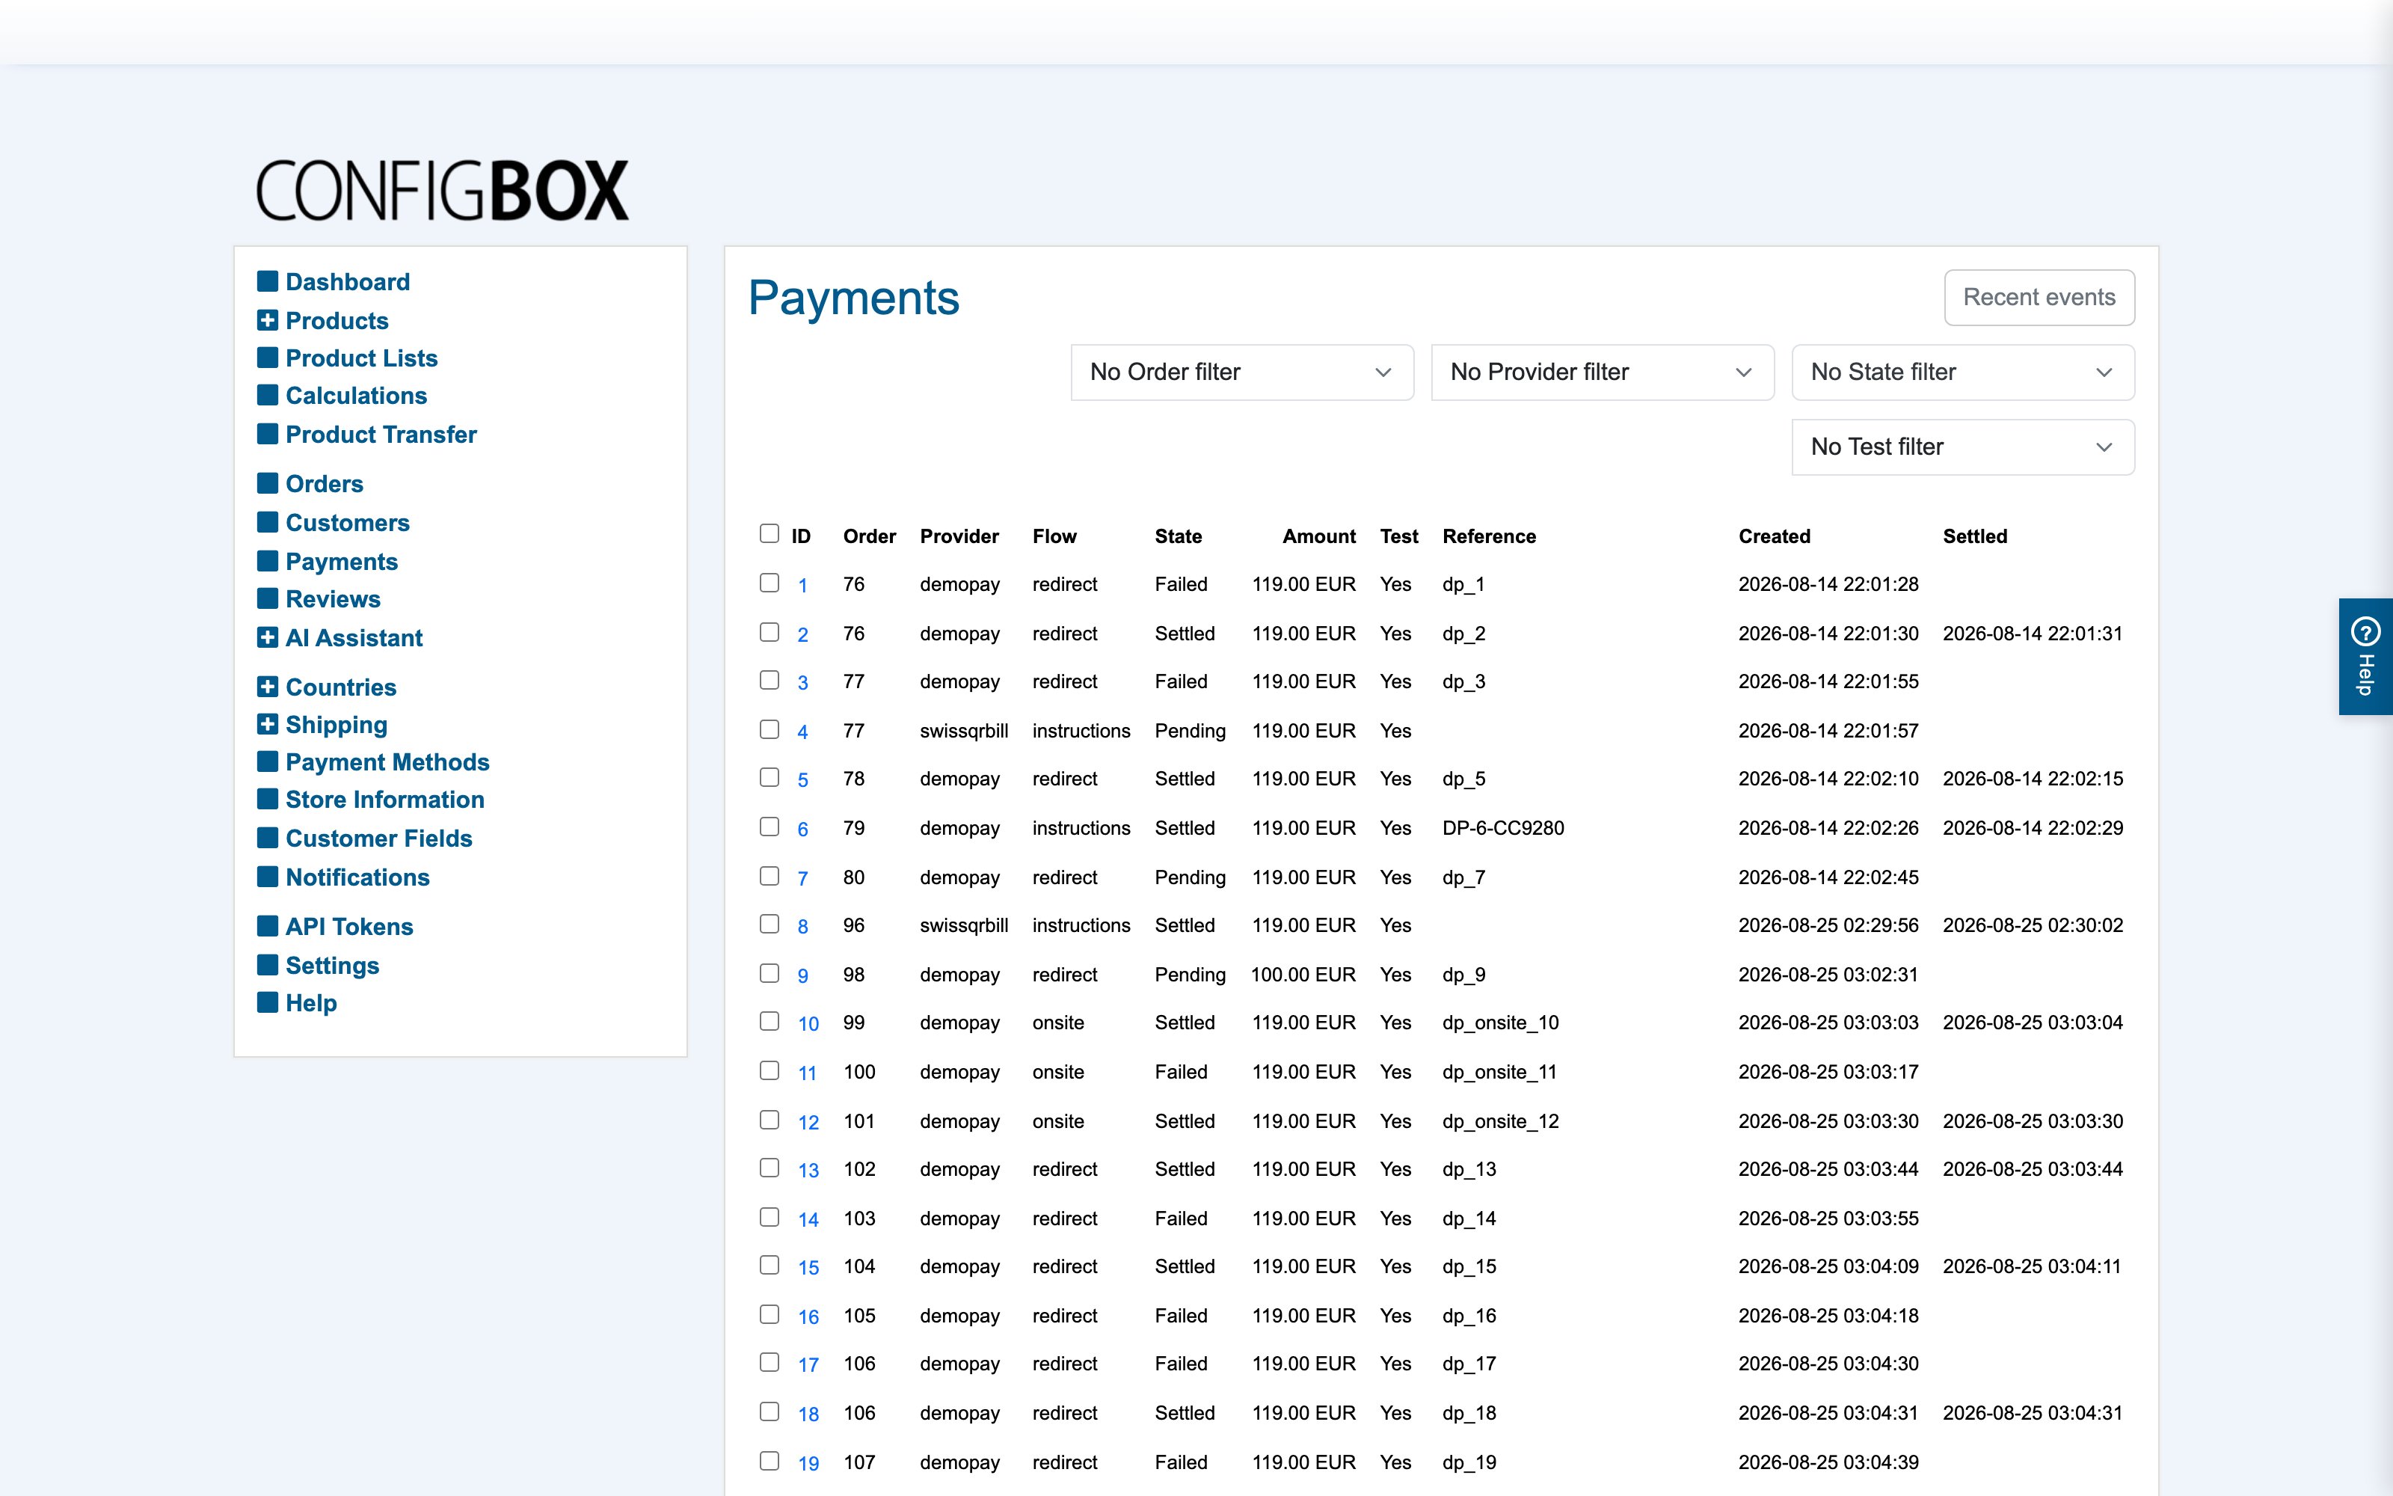Click the square icon beside Orders
Image resolution: width=2393 pixels, height=1496 pixels.
coord(267,483)
